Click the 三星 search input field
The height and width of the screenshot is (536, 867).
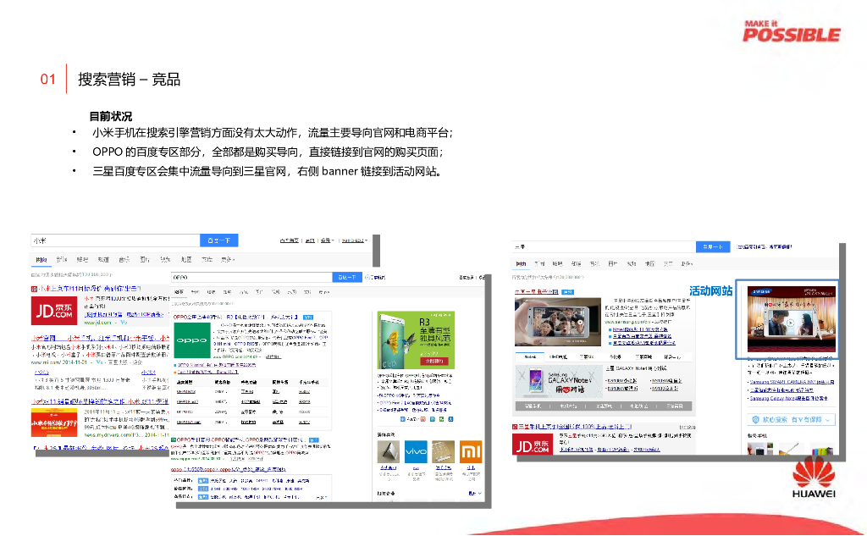(604, 246)
